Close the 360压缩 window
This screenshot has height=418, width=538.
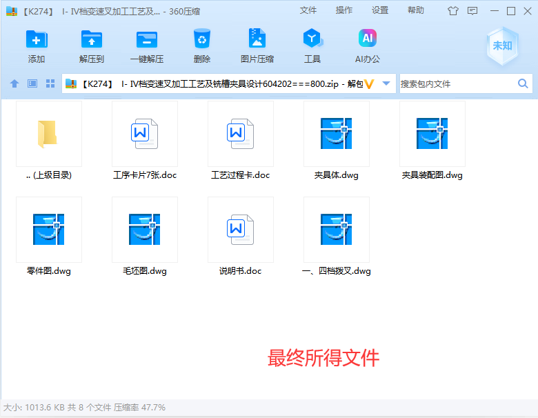pyautogui.click(x=528, y=11)
